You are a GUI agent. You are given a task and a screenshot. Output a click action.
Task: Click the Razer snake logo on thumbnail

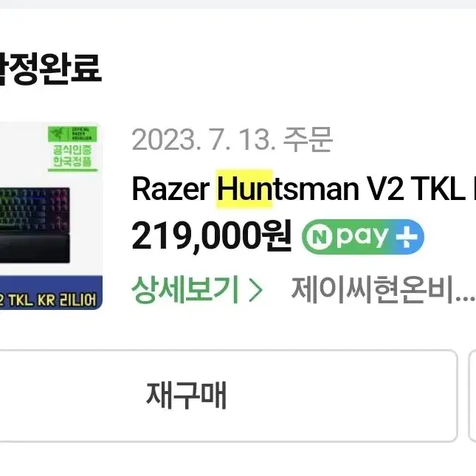point(56,134)
